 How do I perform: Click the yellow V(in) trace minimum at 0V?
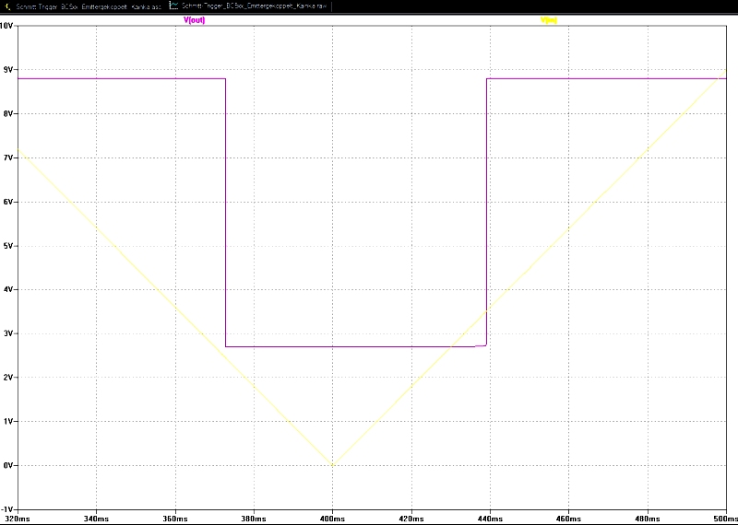point(332,465)
